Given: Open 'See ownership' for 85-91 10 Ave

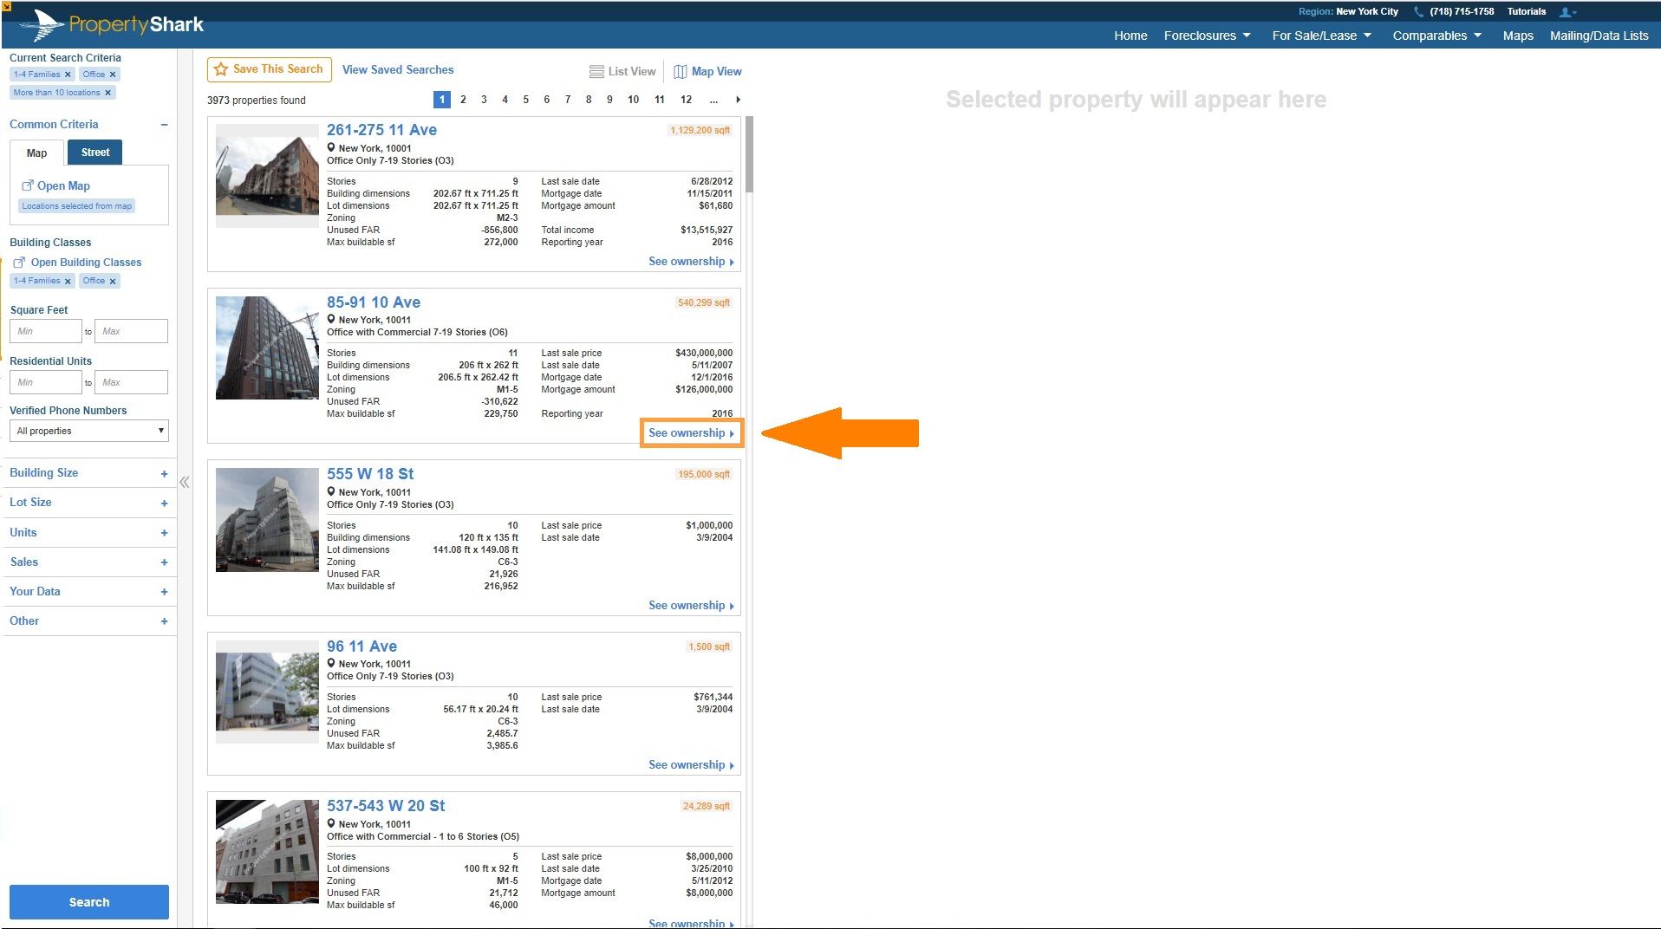Looking at the screenshot, I should pyautogui.click(x=691, y=432).
